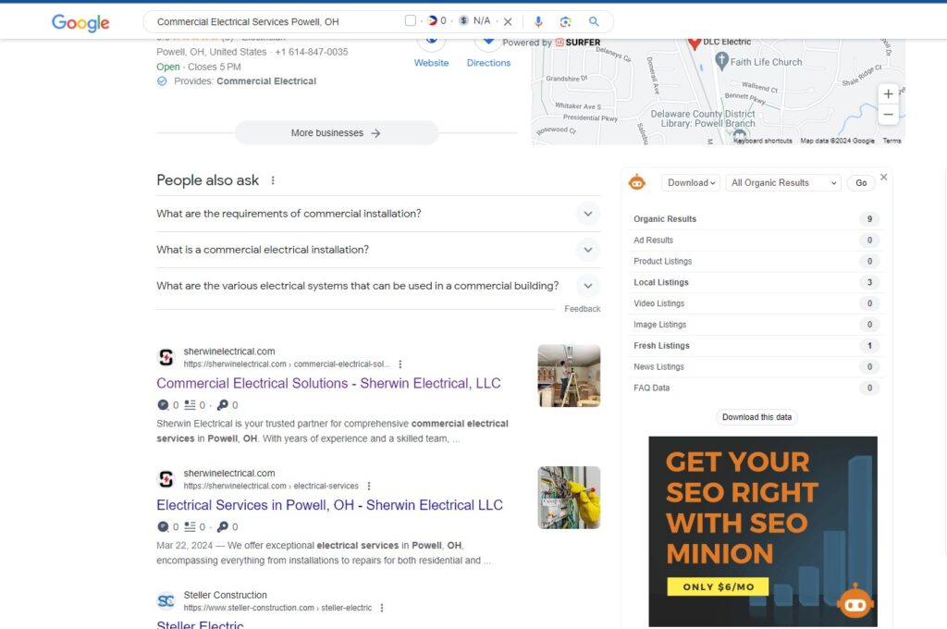Viewport: 947px width, 629px height.
Task: Open options for electrical-services result
Action: coord(369,486)
